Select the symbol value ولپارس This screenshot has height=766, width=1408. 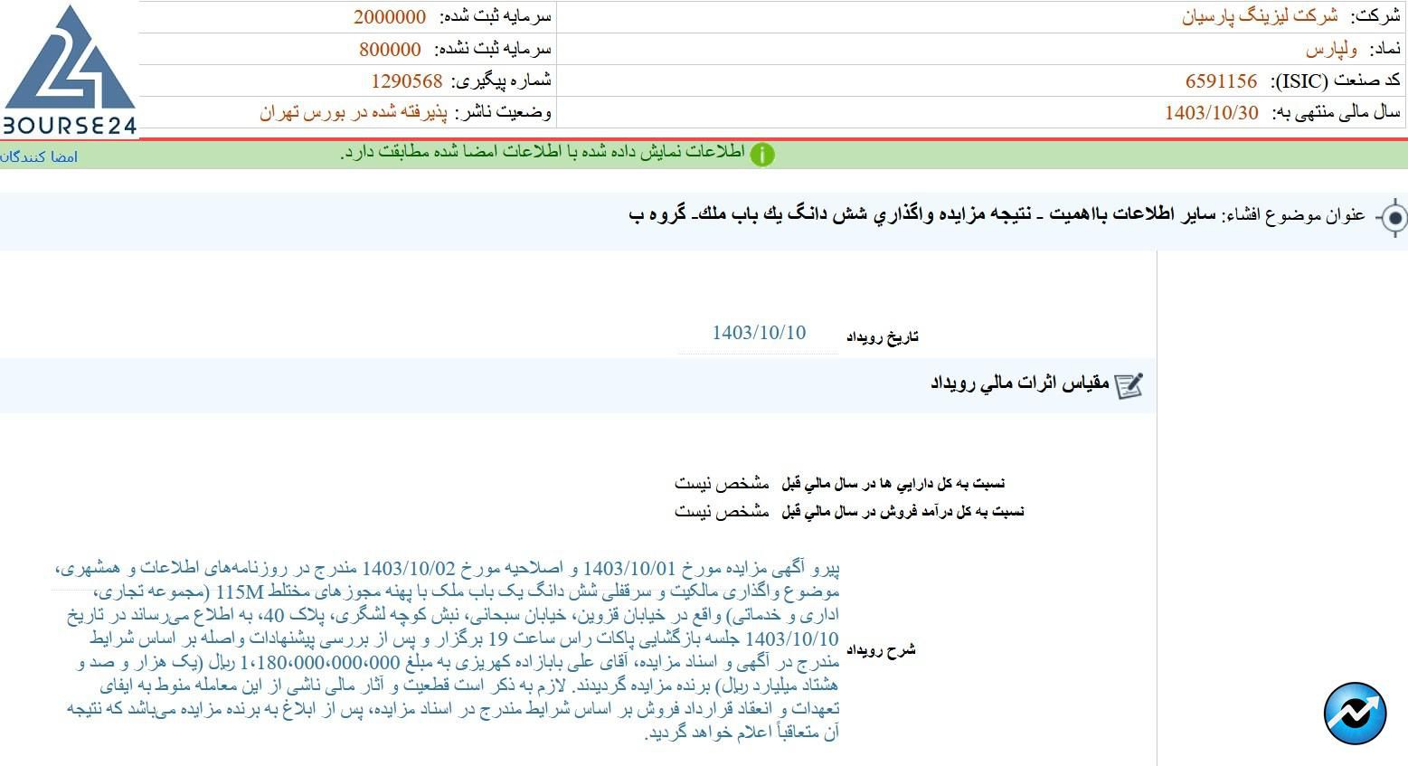click(1331, 49)
